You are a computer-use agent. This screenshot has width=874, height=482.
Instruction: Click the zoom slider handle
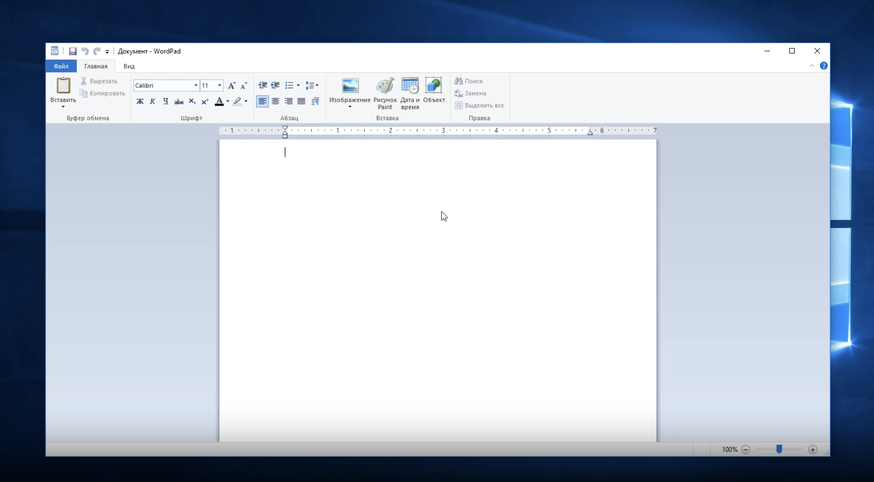tap(779, 449)
